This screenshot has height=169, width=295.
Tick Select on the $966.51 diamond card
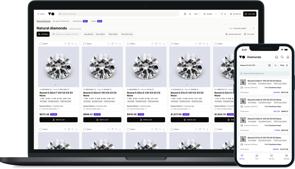point(84,44)
